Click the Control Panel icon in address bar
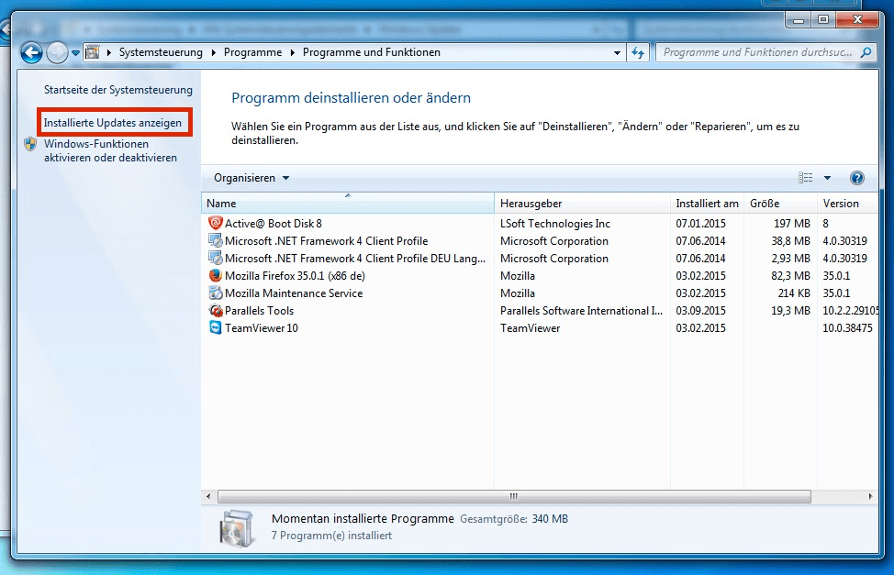This screenshot has width=894, height=575. click(93, 52)
